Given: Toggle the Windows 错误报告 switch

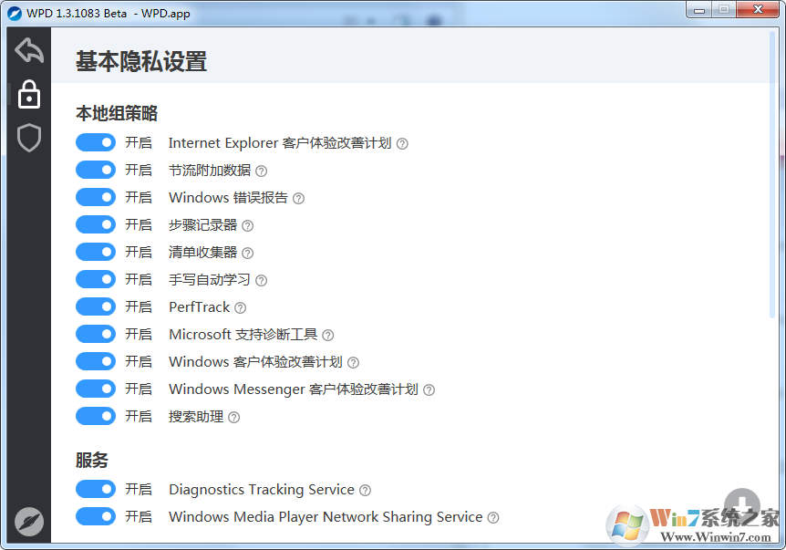Looking at the screenshot, I should 96,198.
